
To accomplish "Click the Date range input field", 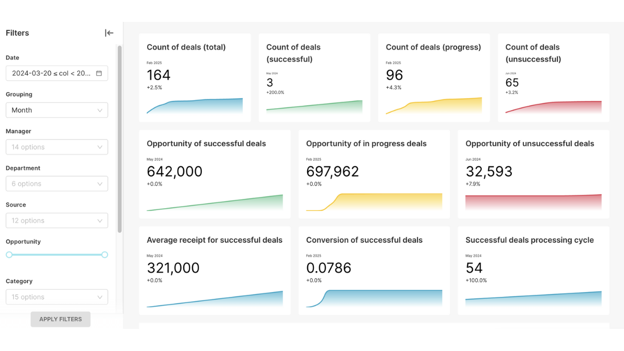I will (x=51, y=74).
